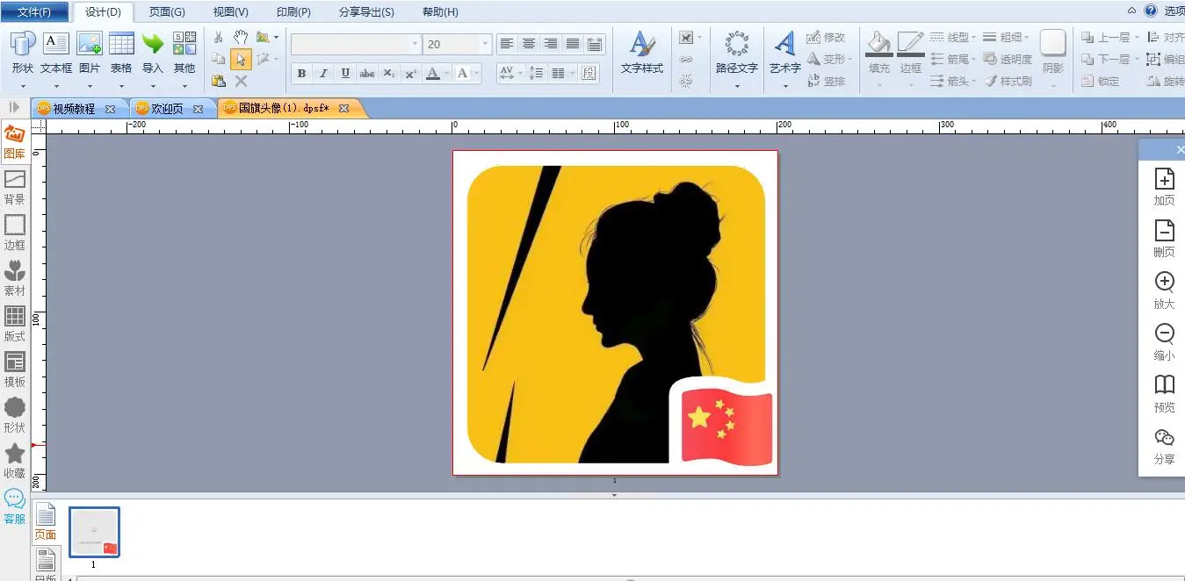This screenshot has height=581, width=1185.
Task: Expand the font name combo box
Action: (415, 44)
